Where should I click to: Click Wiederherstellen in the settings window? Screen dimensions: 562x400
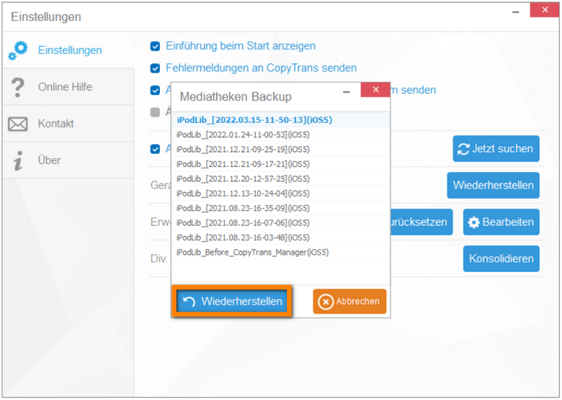tap(493, 186)
